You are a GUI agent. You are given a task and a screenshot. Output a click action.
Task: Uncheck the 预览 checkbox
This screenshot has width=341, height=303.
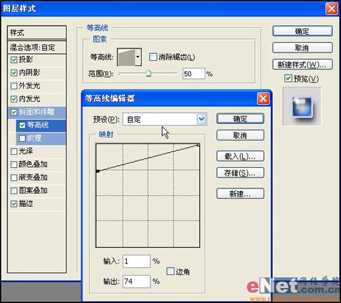[288, 78]
